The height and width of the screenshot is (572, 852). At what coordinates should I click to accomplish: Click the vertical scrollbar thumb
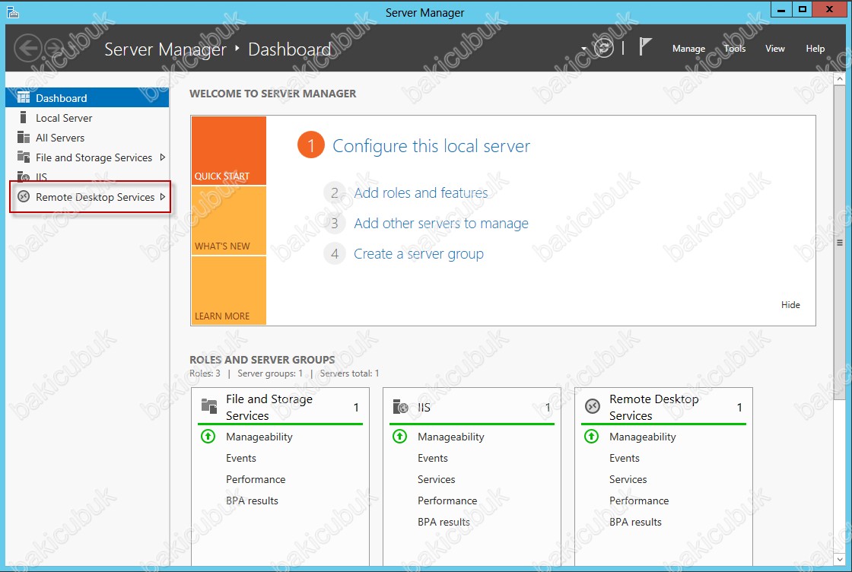click(840, 242)
